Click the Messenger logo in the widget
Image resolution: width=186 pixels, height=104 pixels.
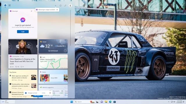(x=23, y=20)
